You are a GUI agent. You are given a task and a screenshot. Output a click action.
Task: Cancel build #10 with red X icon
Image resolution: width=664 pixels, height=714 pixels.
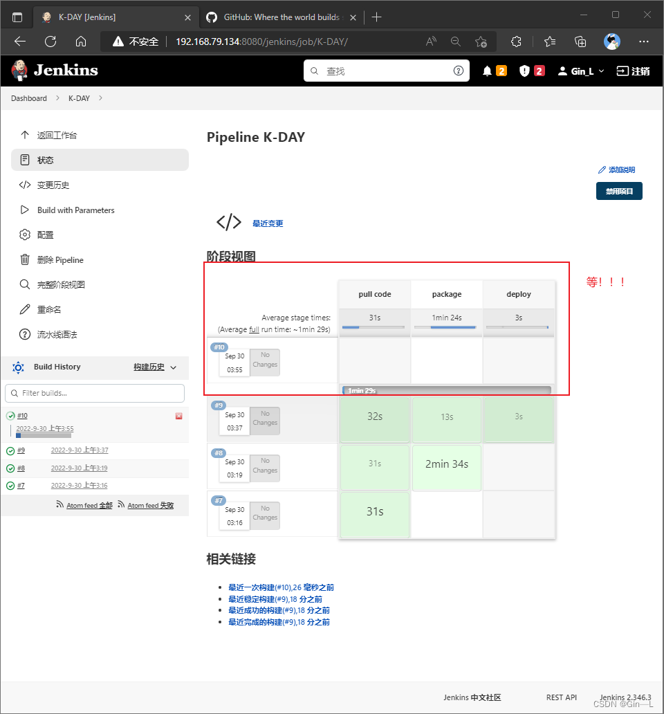pos(179,416)
